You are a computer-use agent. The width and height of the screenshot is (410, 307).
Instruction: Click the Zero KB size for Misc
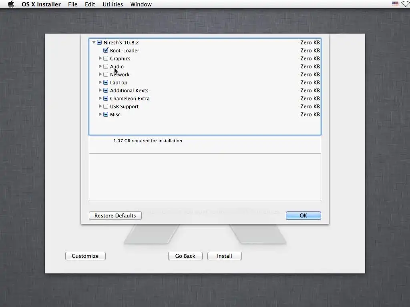(x=310, y=115)
